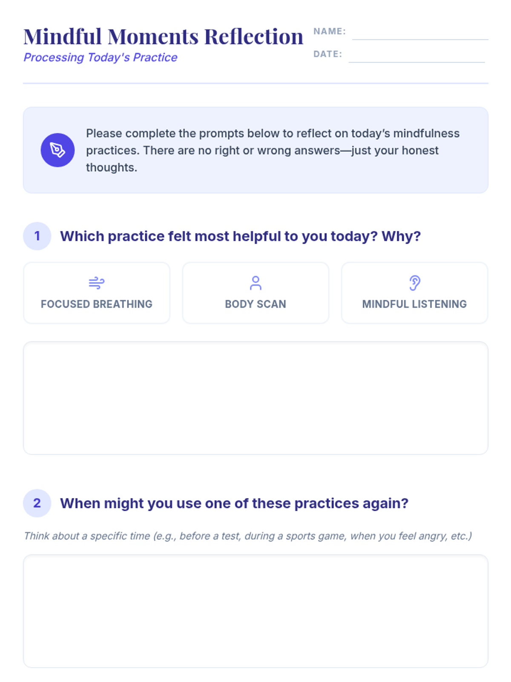Click the 'Think about a specific time' hint
511x682 pixels.
point(248,536)
